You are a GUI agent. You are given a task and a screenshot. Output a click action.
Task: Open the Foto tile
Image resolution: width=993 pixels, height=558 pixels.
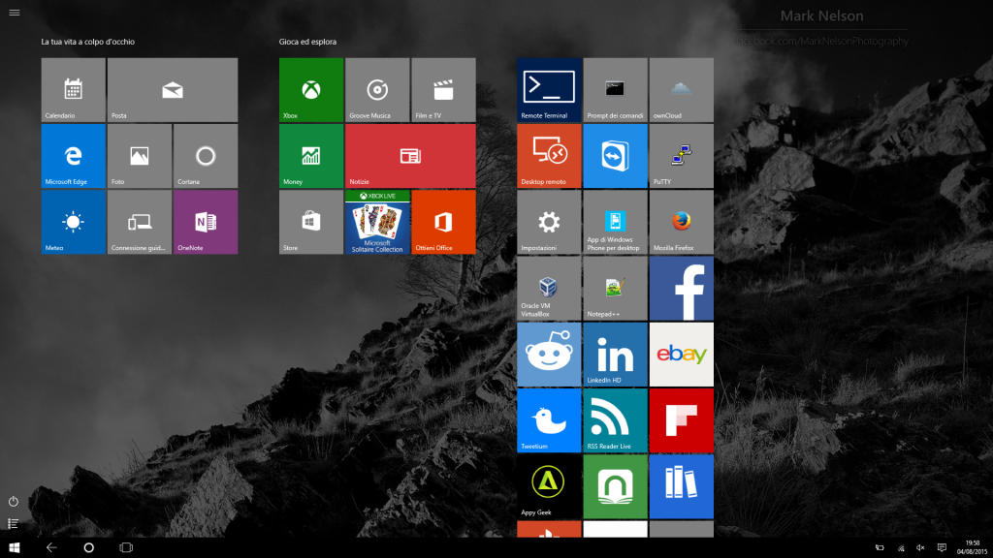point(140,156)
